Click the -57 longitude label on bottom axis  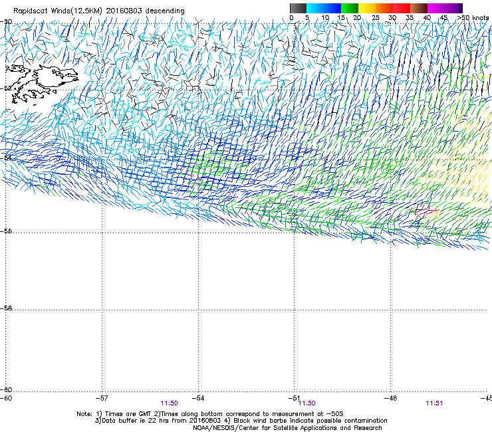[102, 398]
